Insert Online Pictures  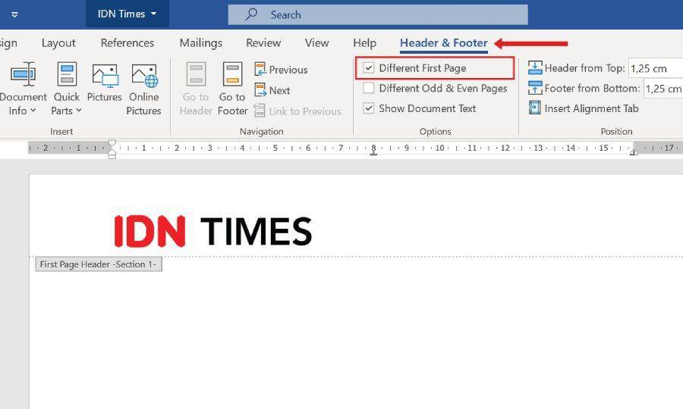pyautogui.click(x=143, y=89)
